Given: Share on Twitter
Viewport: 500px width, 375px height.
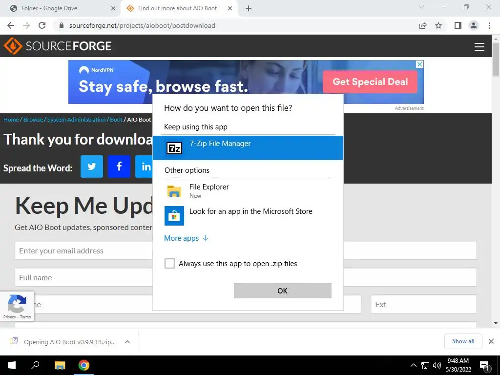Looking at the screenshot, I should point(92,167).
